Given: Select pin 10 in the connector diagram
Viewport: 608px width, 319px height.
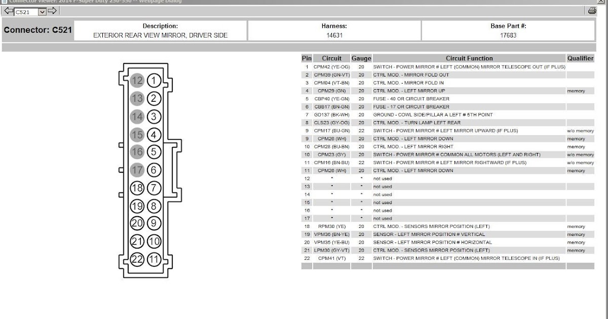Looking at the screenshot, I should point(154,242).
